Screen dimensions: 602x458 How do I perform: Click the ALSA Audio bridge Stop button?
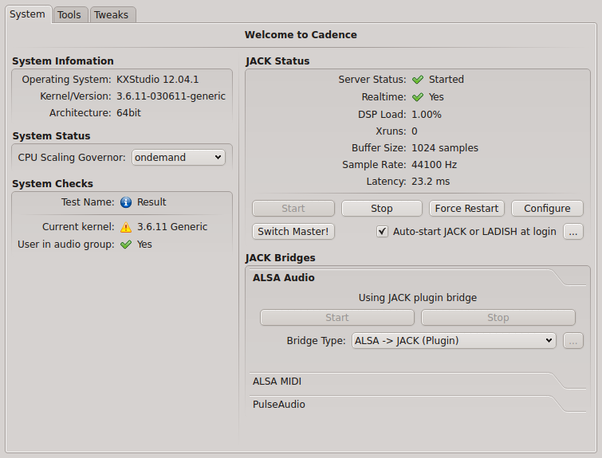(498, 318)
